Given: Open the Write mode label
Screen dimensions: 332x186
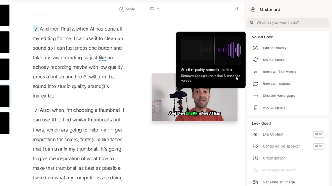Looking at the screenshot, I should pyautogui.click(x=131, y=9).
